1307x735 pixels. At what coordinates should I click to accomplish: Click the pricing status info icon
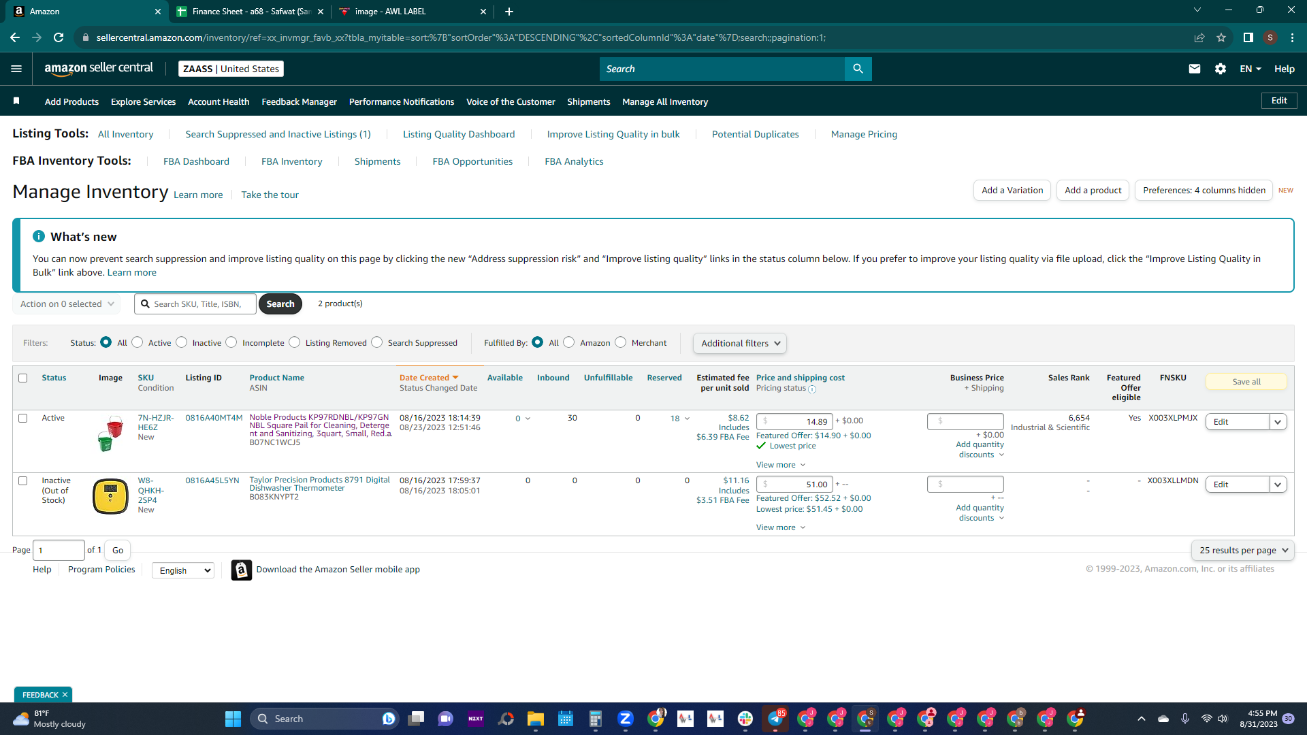click(x=811, y=389)
